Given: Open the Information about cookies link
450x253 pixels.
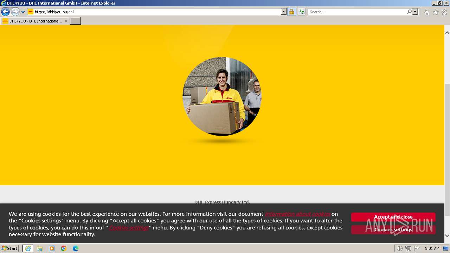Looking at the screenshot, I should click(x=297, y=214).
